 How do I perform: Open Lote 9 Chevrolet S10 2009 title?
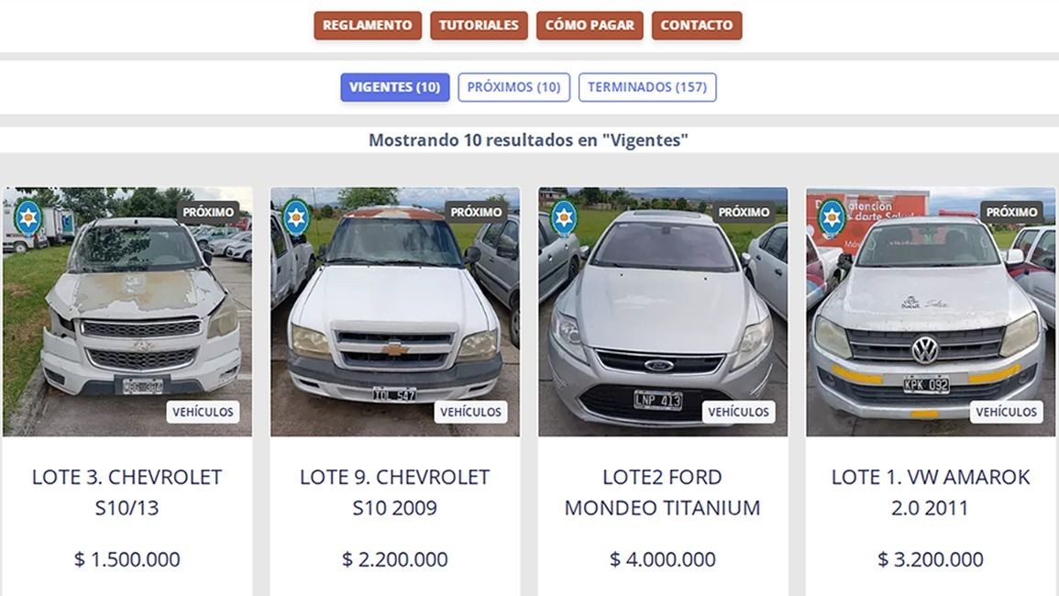(395, 492)
